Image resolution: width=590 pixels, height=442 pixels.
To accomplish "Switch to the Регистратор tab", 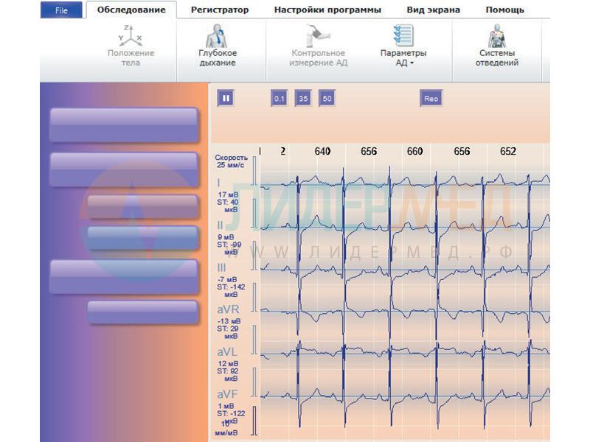I will 219,10.
